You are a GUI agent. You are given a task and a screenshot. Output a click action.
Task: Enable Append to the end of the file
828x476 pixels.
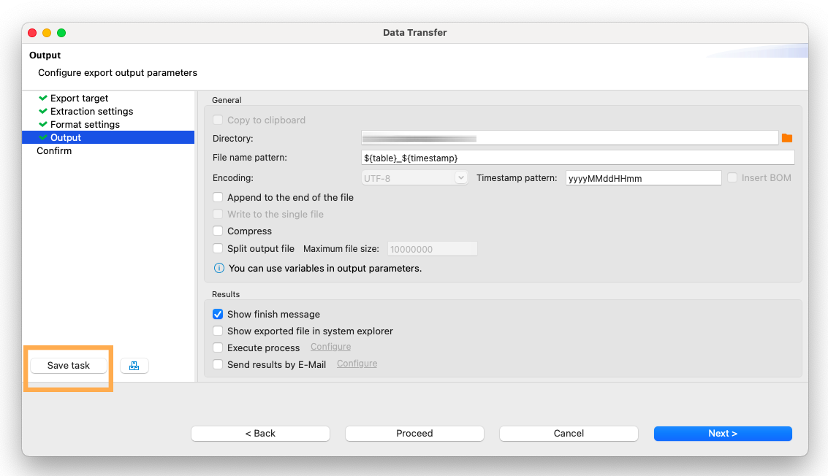pos(217,197)
